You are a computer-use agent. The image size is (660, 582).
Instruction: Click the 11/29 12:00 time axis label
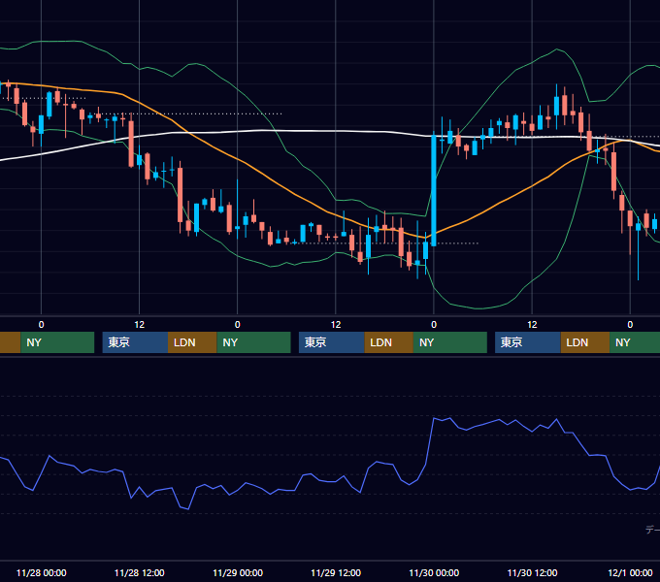pyautogui.click(x=336, y=572)
